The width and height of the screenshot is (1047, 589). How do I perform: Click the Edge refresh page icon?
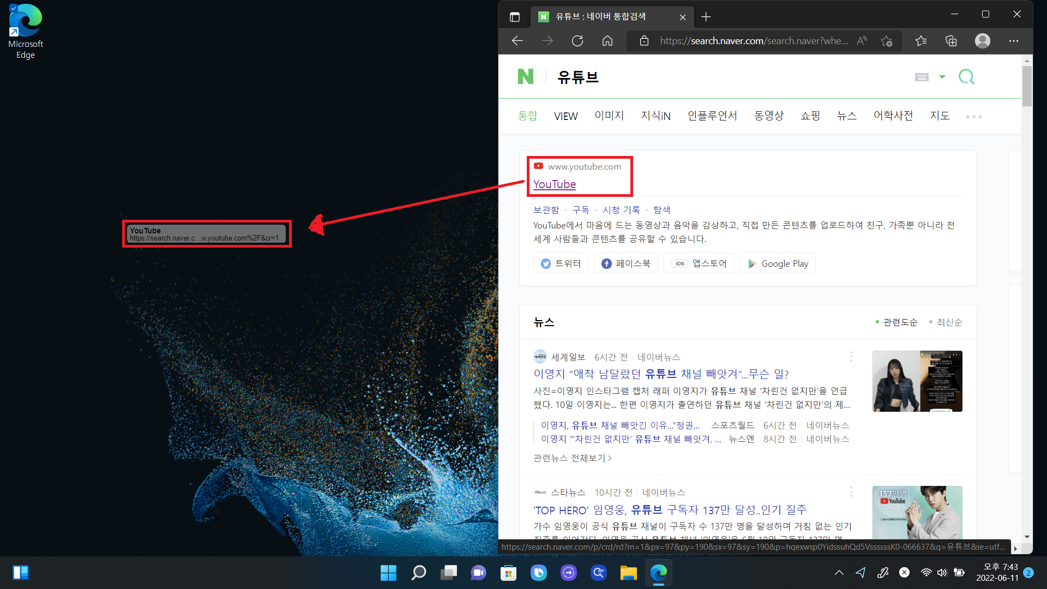pos(577,41)
